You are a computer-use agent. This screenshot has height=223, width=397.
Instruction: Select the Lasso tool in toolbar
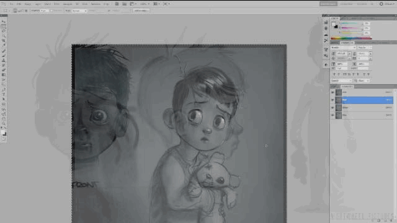[4, 31]
